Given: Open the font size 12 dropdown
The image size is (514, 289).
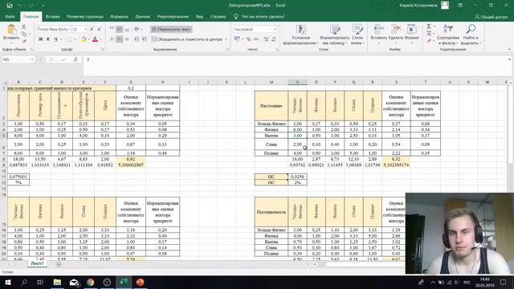Looking at the screenshot, I should [x=86, y=29].
